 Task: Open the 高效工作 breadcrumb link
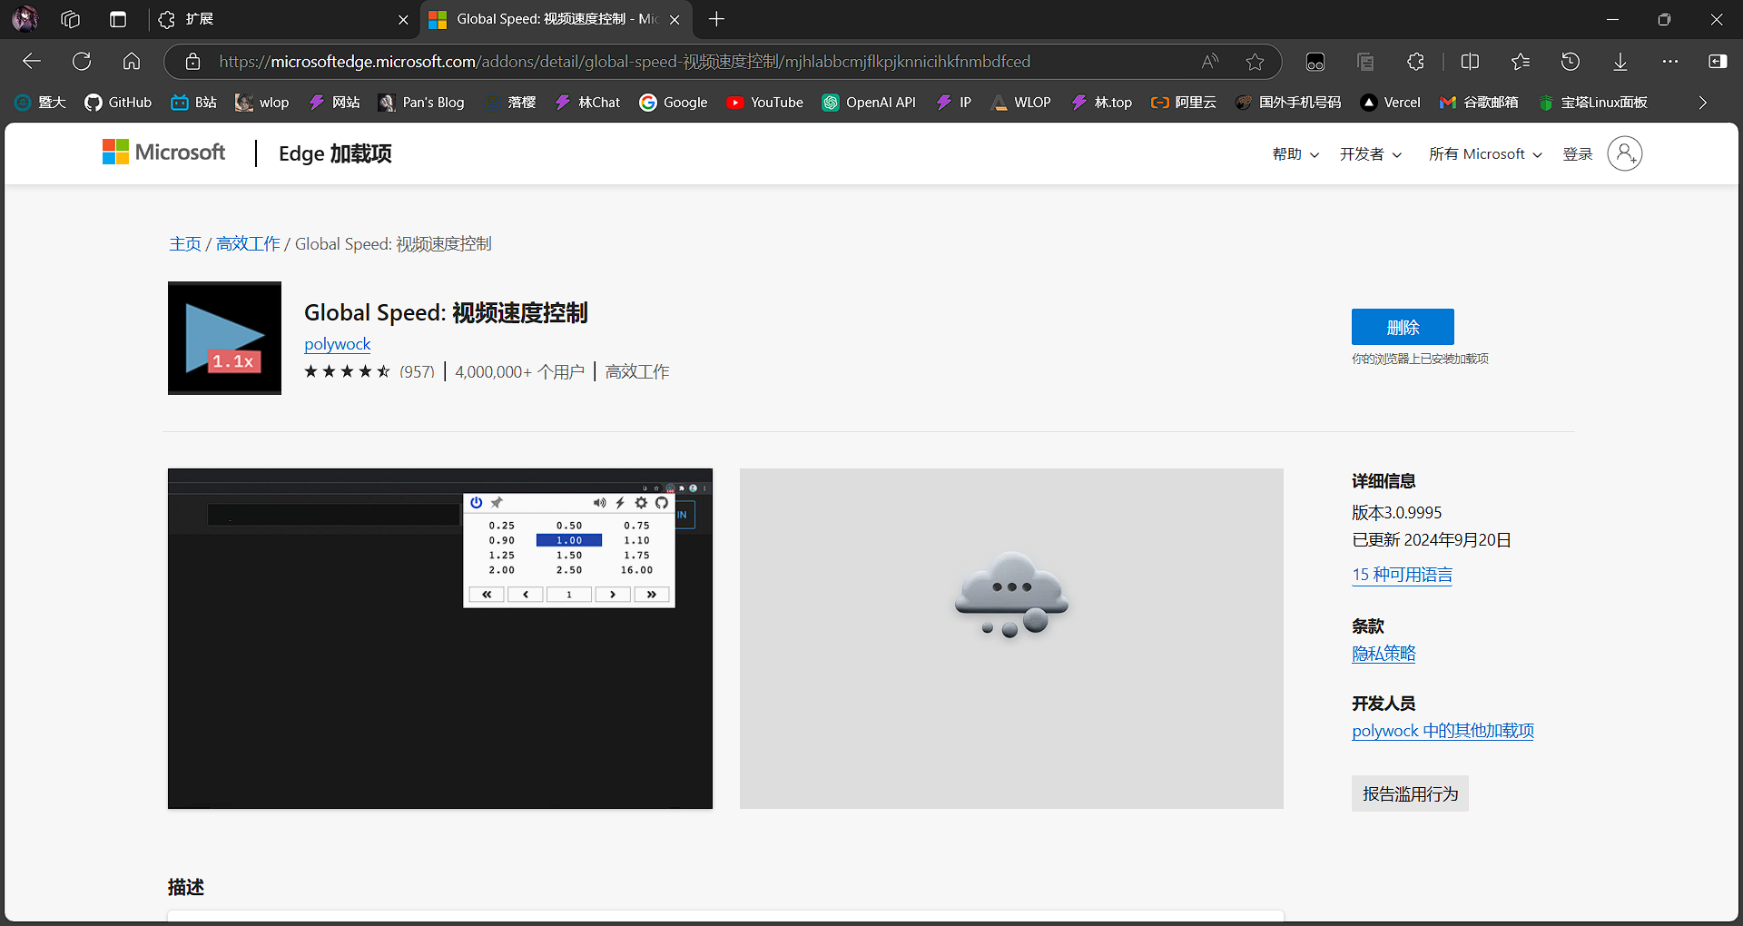[x=248, y=244]
